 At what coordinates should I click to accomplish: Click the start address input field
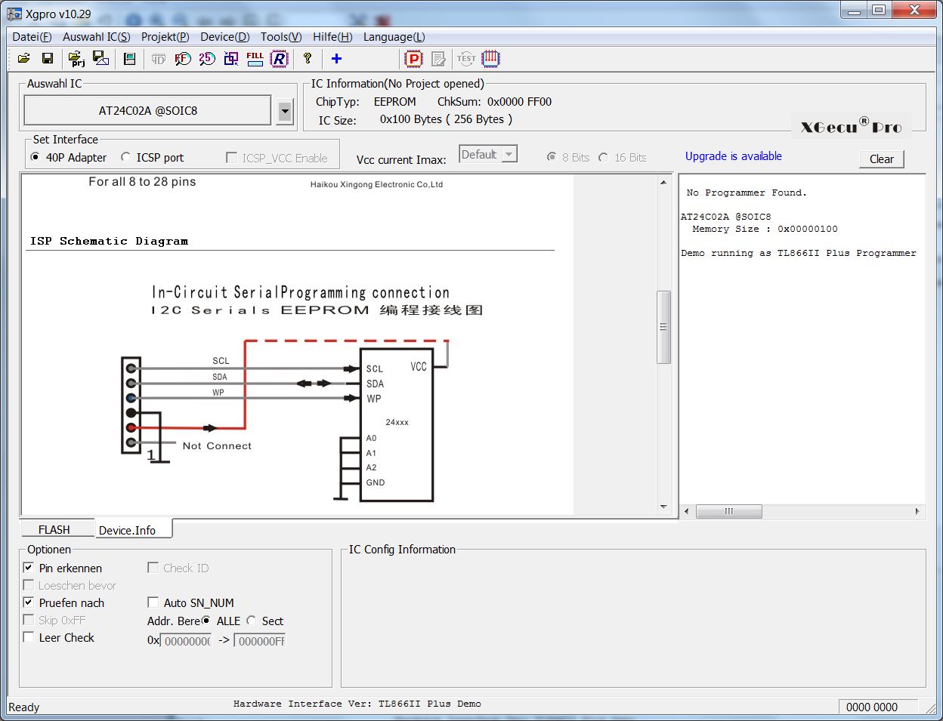coord(187,640)
